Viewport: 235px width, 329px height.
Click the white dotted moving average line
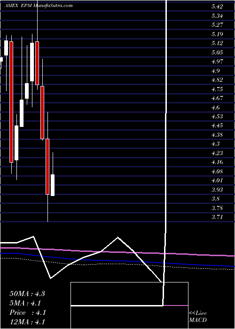tap(117, 264)
